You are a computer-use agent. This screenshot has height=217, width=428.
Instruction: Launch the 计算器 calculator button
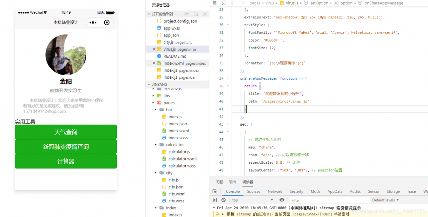[66, 161]
